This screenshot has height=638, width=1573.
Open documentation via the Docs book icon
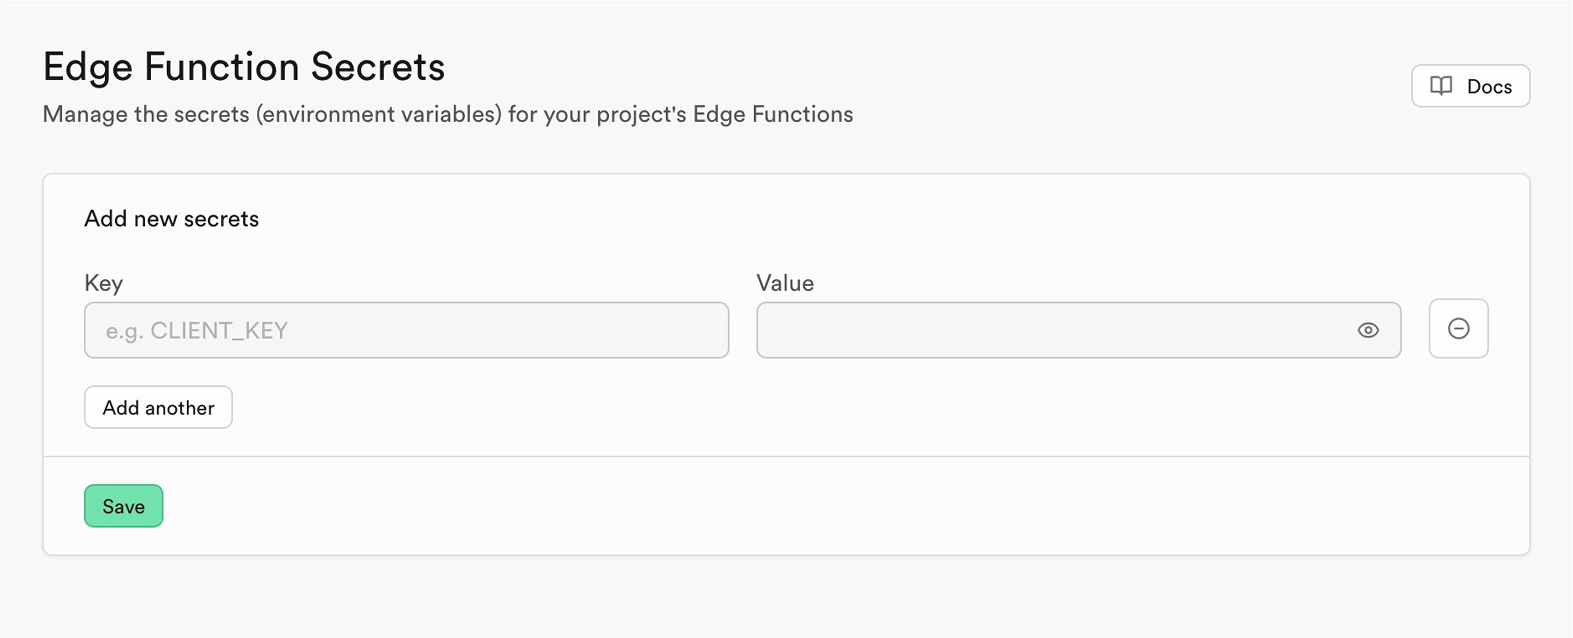pos(1441,86)
